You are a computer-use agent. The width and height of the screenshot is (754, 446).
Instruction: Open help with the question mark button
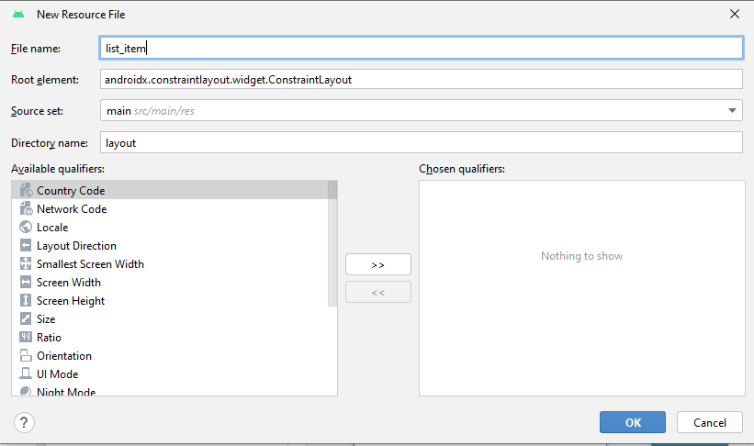pyautogui.click(x=24, y=422)
